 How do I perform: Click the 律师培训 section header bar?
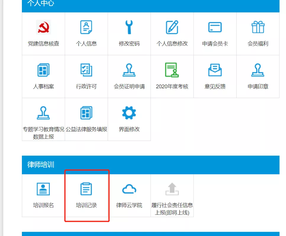[x=151, y=165]
